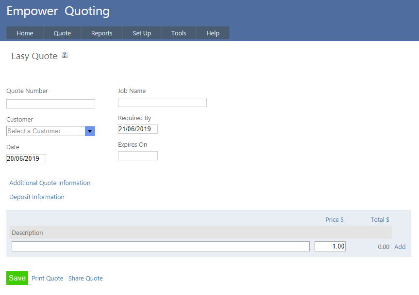Screen dimensions: 419x295
Task: Click the Price field showing 1.00
Action: tap(330, 247)
